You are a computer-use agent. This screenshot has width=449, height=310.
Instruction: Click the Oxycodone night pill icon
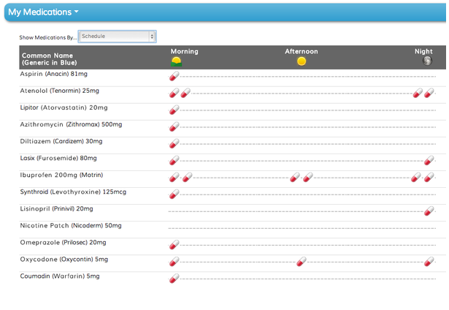(x=429, y=262)
